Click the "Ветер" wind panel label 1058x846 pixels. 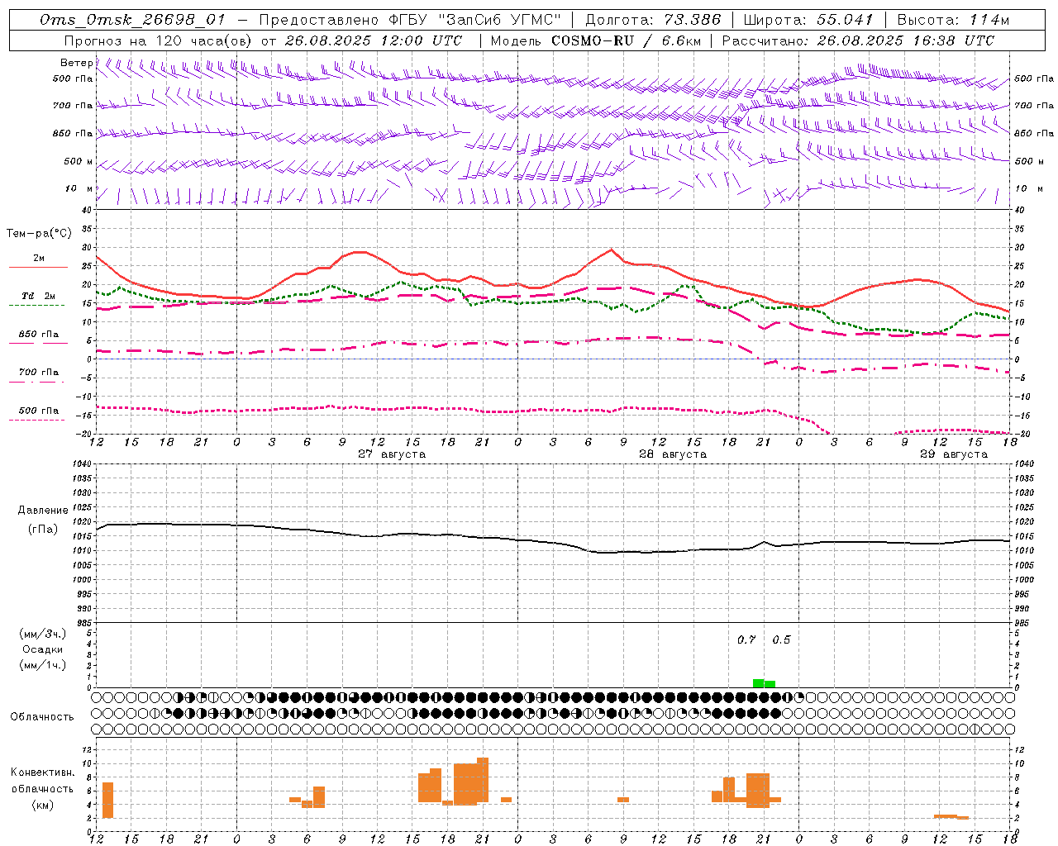tap(77, 63)
